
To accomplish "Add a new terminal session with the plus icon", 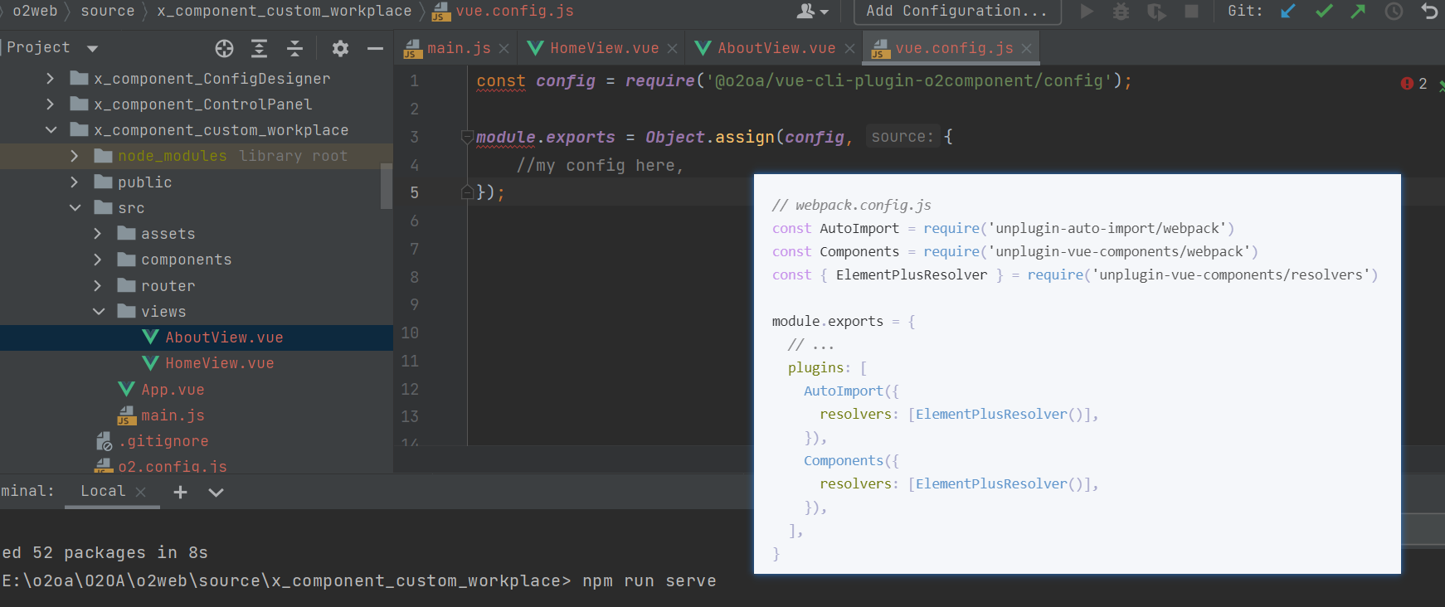I will pos(180,493).
